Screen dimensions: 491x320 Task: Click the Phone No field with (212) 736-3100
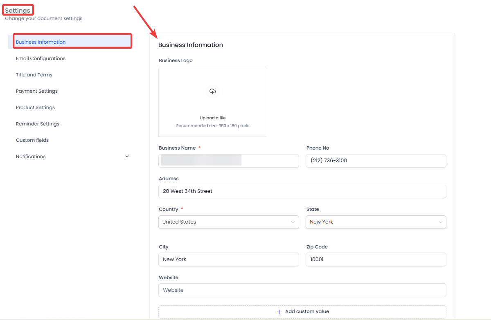tap(376, 161)
